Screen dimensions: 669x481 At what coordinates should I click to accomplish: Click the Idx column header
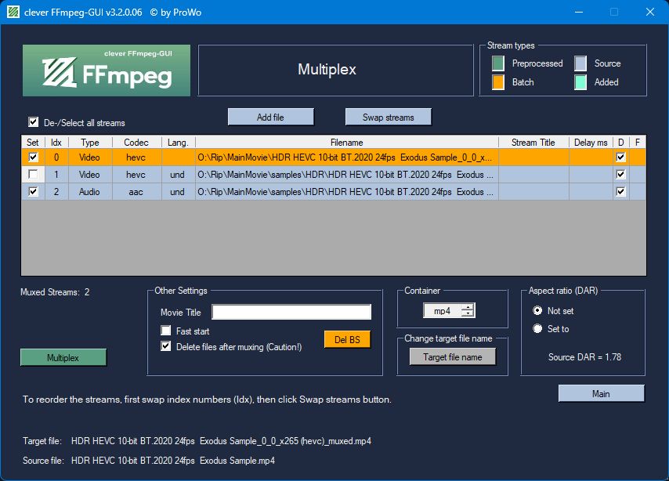pos(56,142)
